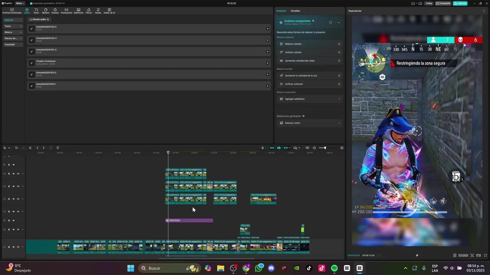This screenshot has width=490, height=275.
Task: Click the playhead marker on the ruler
Action: 168,153
